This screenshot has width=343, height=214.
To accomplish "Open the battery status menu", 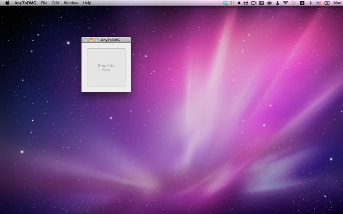I will coord(327,3).
